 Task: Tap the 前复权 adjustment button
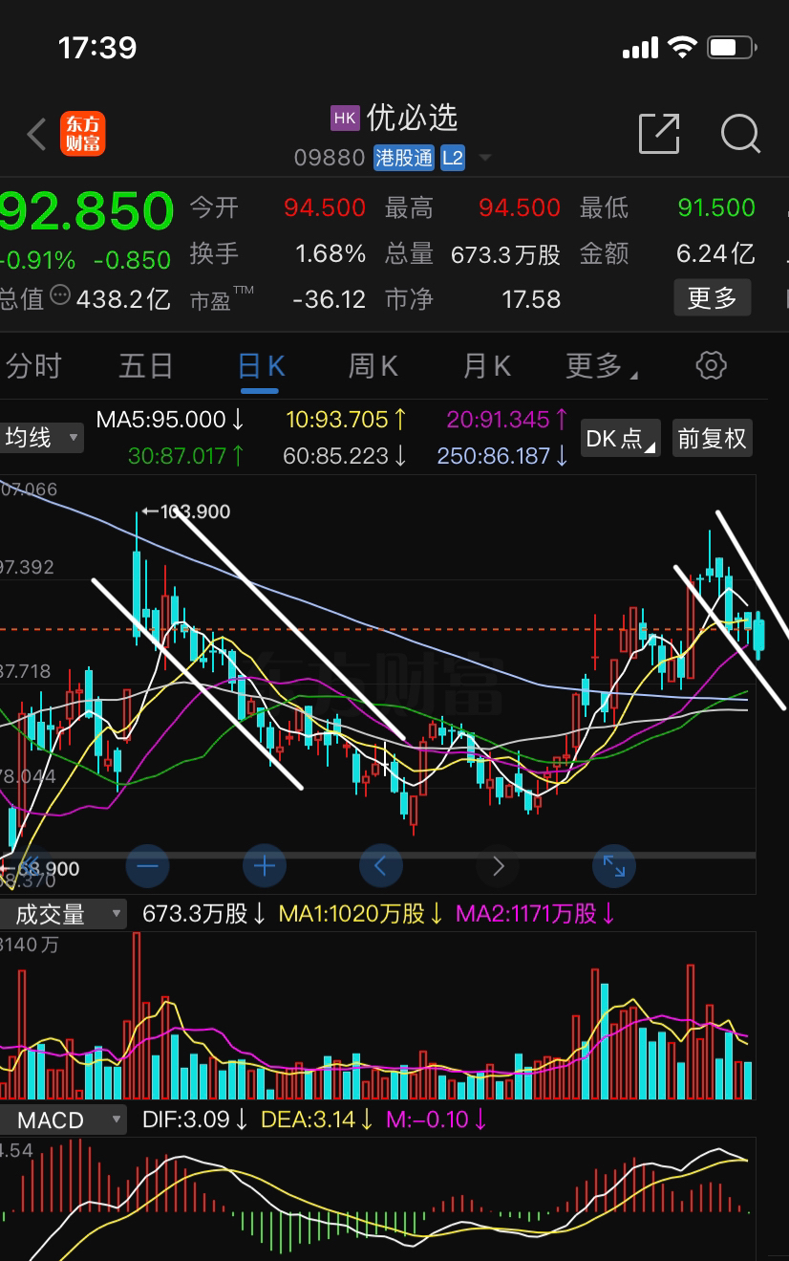click(712, 438)
